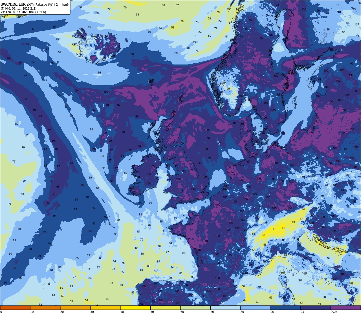Click the map value 46 in the yellow band
The image size is (361, 314).
click(x=301, y=219)
